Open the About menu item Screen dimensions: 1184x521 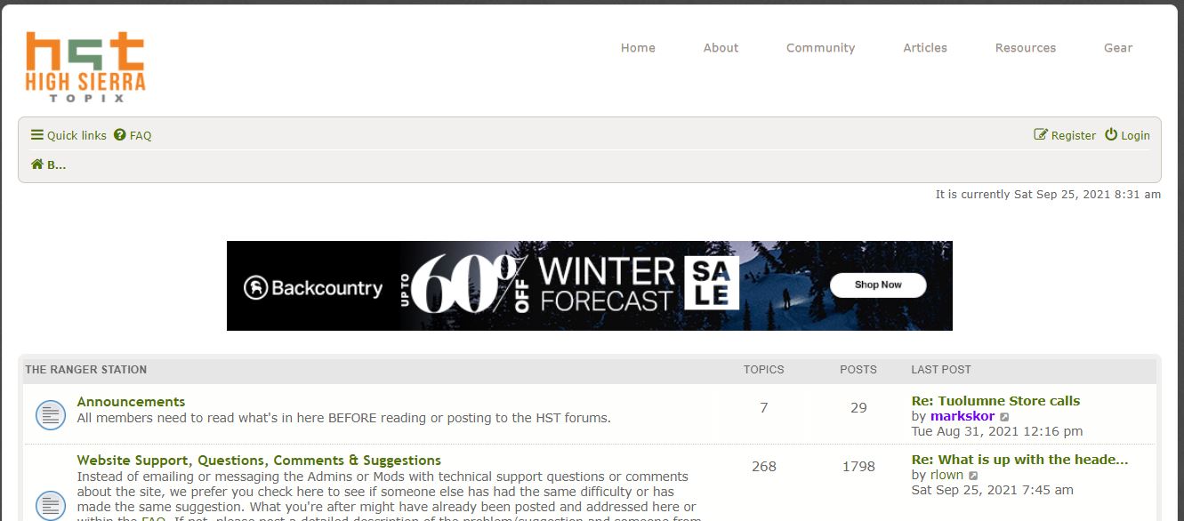(x=721, y=48)
